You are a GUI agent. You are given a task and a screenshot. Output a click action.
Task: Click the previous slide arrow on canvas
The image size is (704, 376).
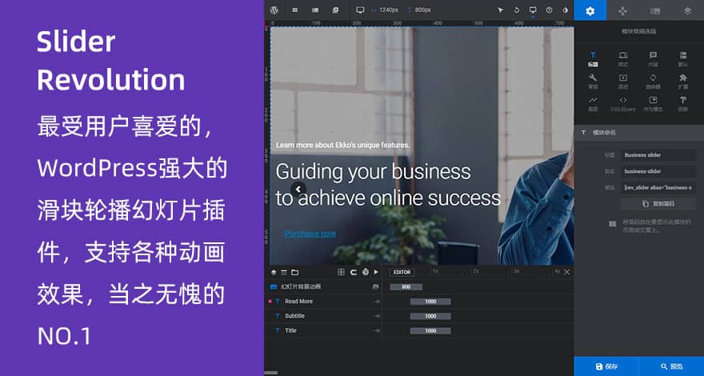[x=298, y=189]
